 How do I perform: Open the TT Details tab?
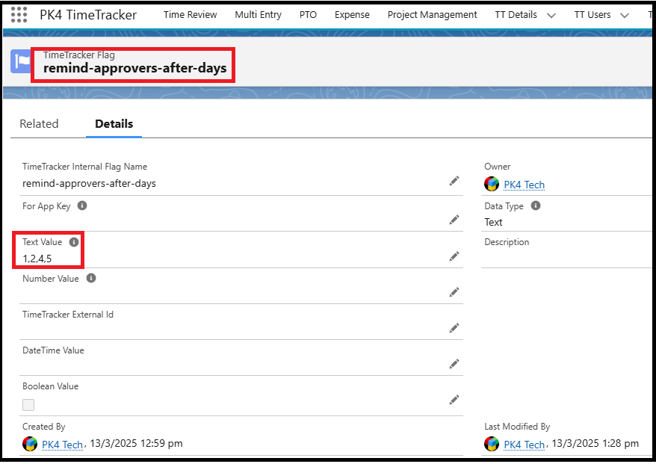pos(516,15)
